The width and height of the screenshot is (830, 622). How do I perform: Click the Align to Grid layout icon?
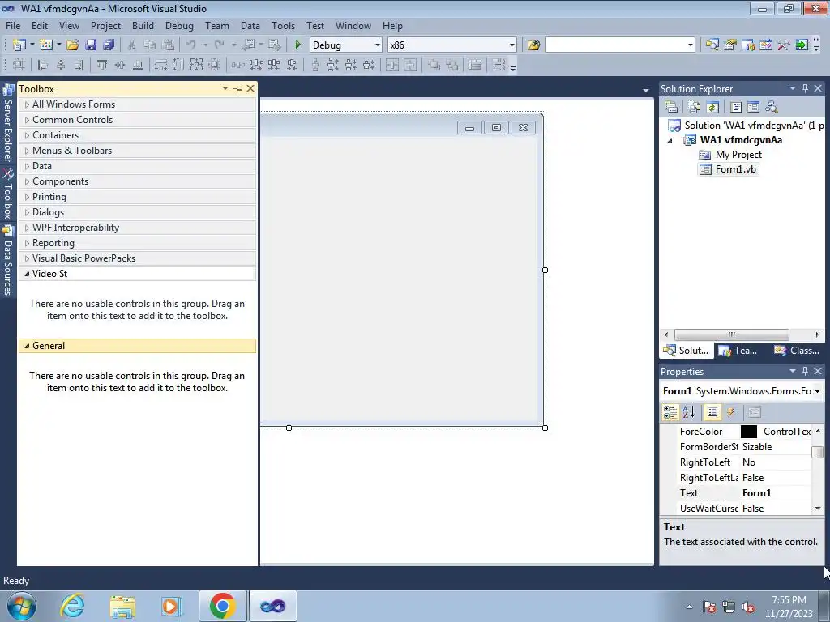click(x=19, y=65)
